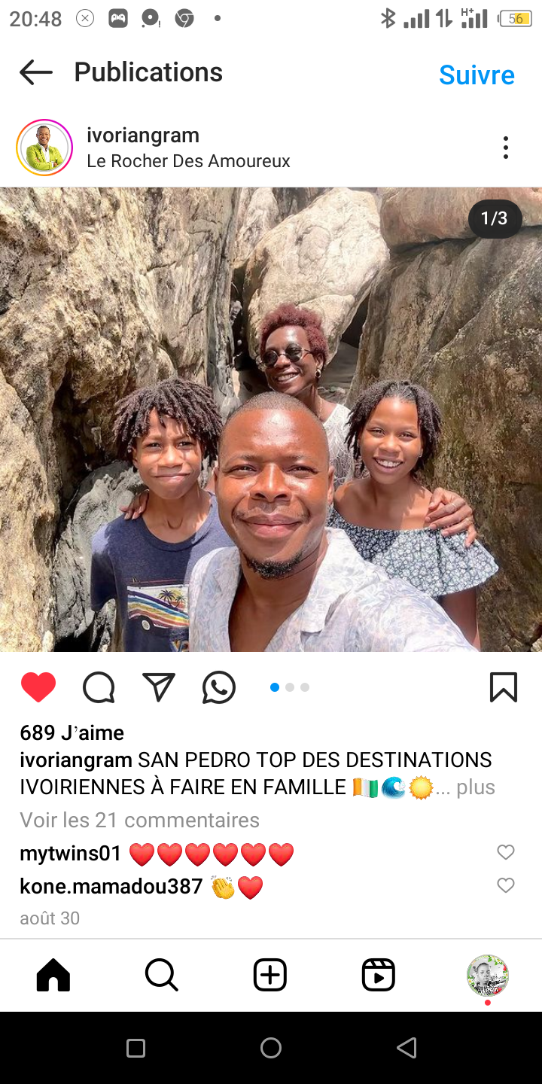The image size is (542, 1084).
Task: View ivoriangram story profile picture
Action: point(44,148)
